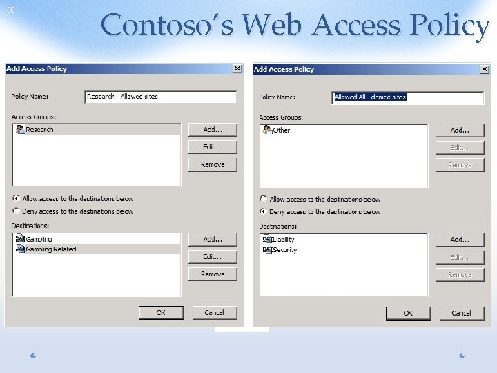Screen dimensions: 497x373
Task: Click Add button for Access Groups, Allowed All dialog
Action: pyautogui.click(x=460, y=131)
